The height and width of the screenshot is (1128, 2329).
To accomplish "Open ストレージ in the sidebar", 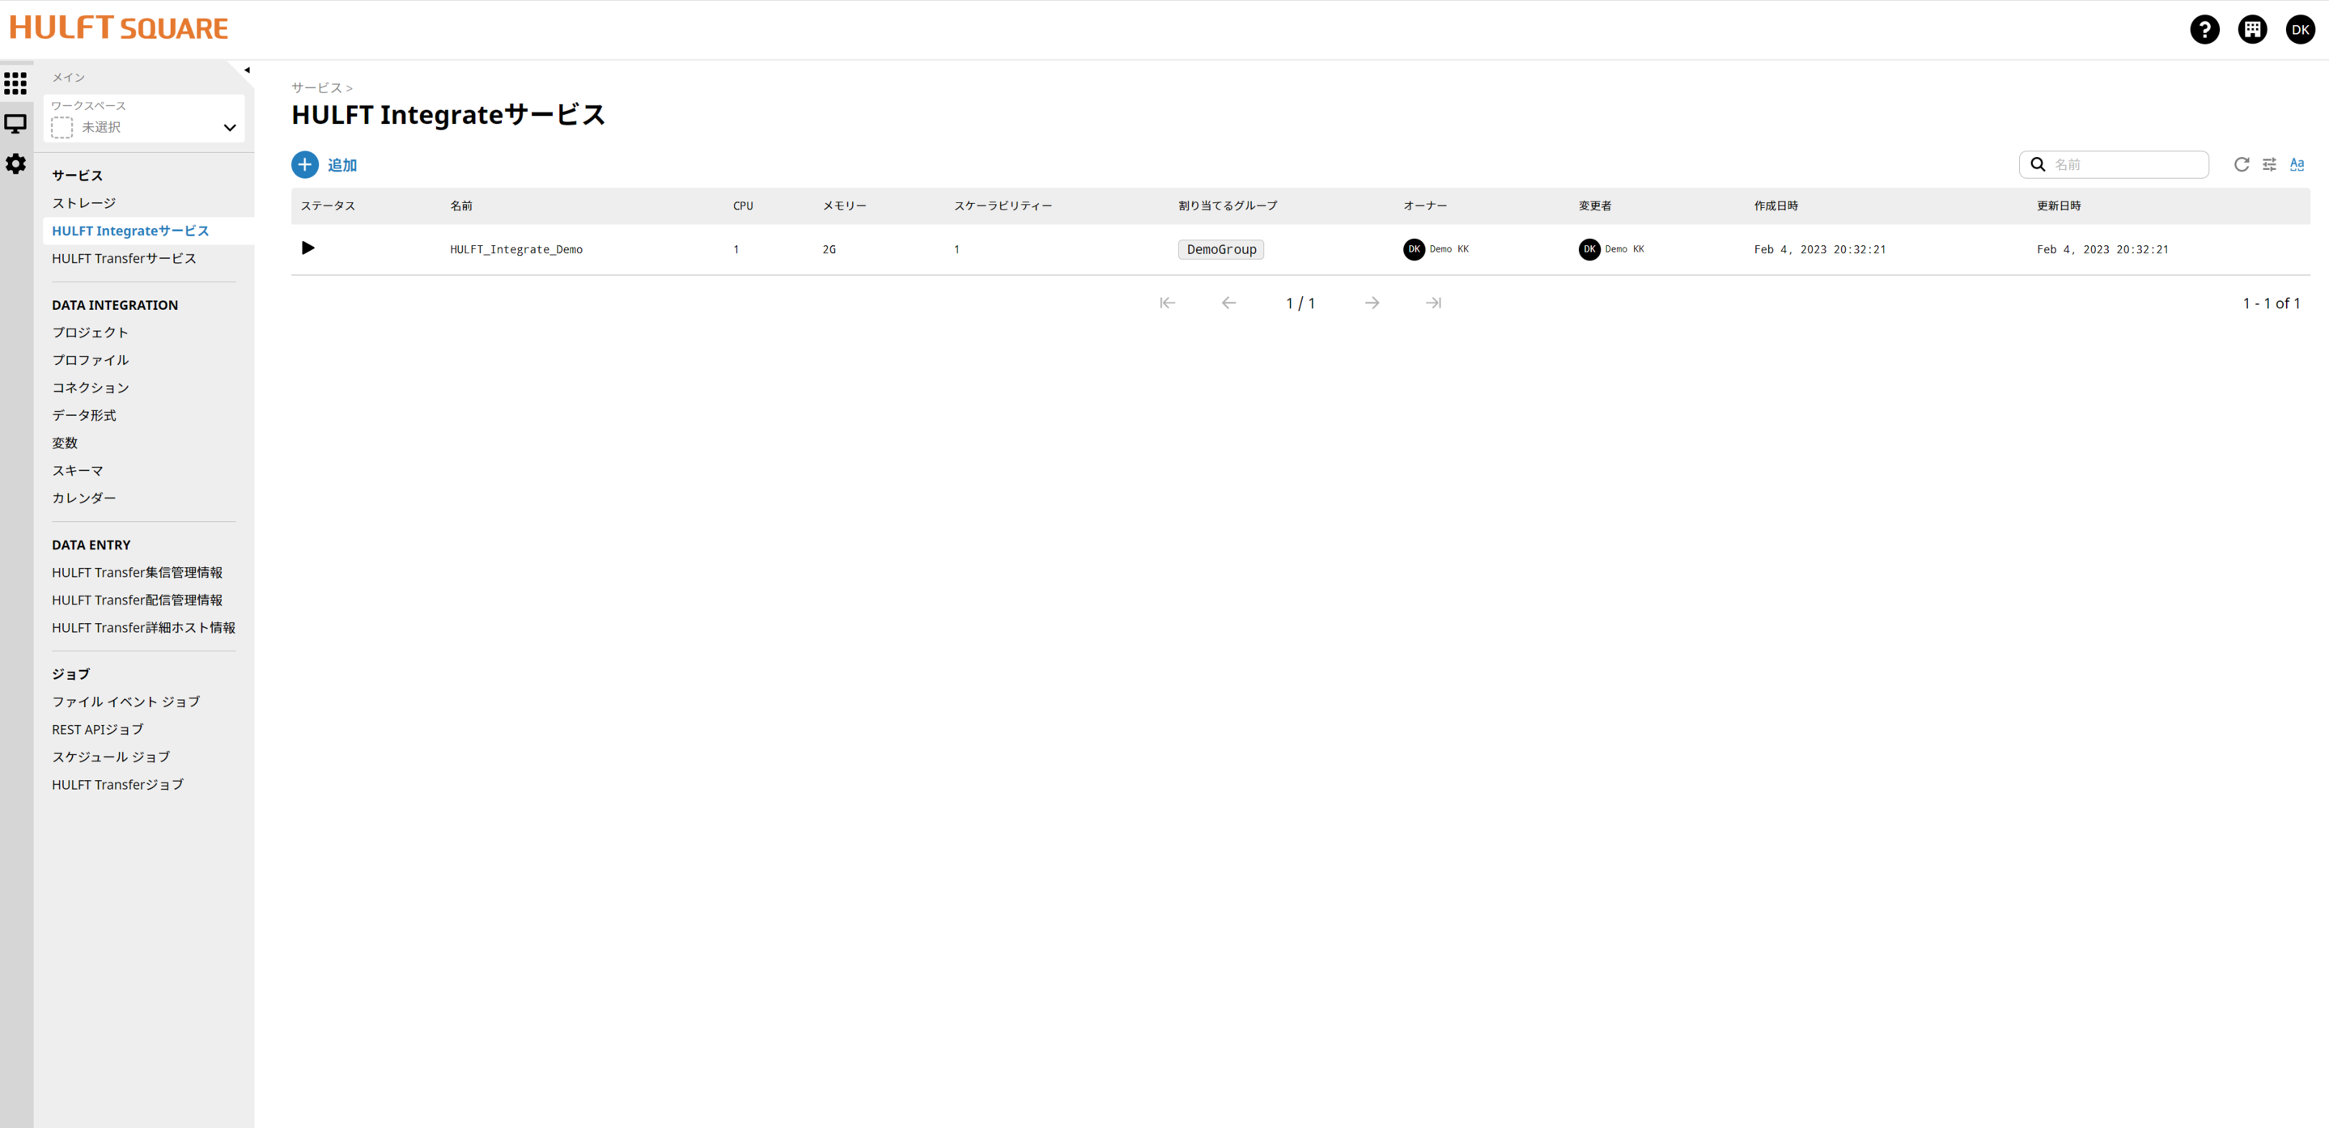I will (x=84, y=203).
